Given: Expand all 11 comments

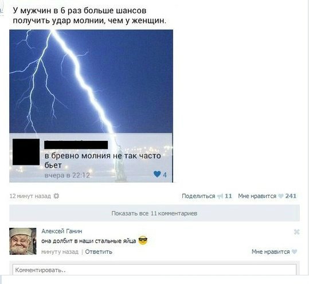Looking at the screenshot, I should pyautogui.click(x=155, y=213).
